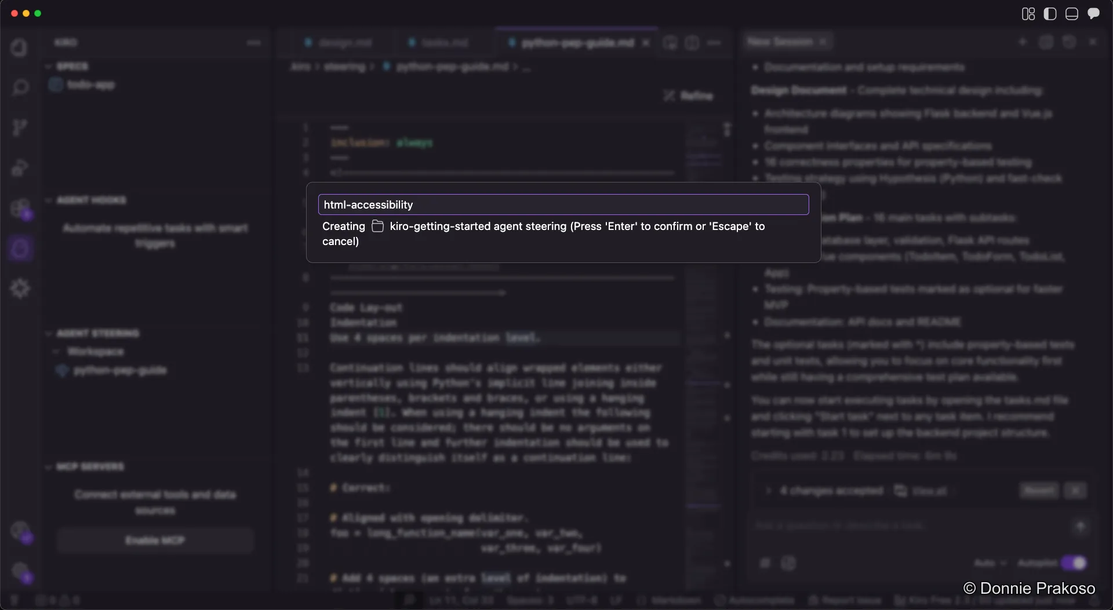
Task: Expand the 4 changes accepted section
Action: pos(769,491)
